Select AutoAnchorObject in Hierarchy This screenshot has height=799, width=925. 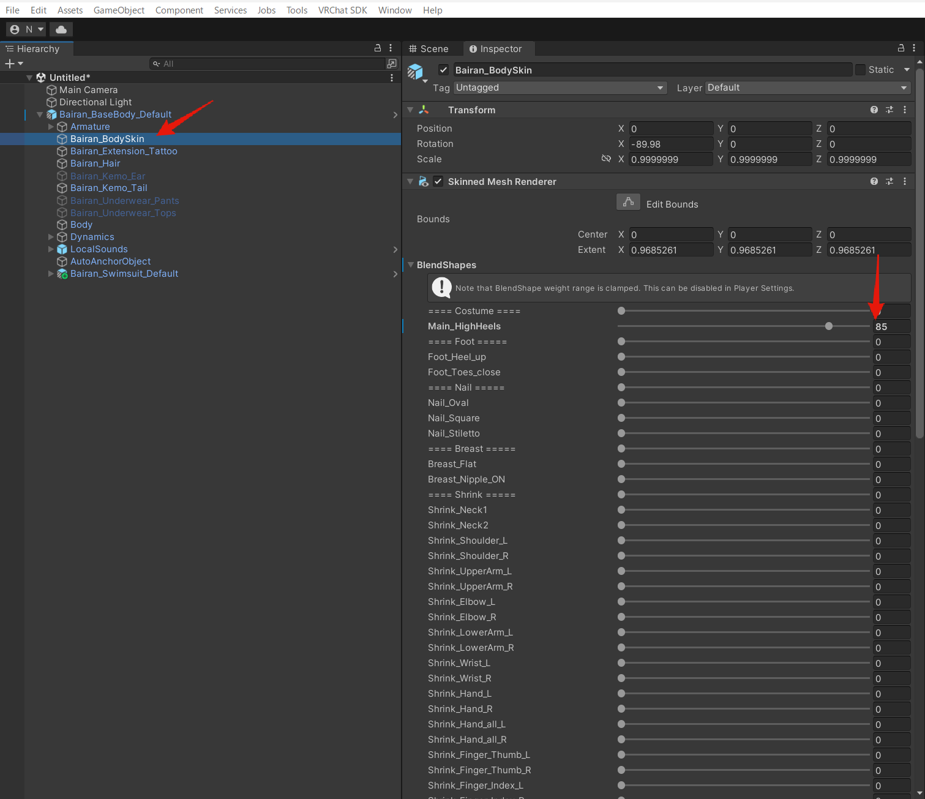[x=110, y=261]
